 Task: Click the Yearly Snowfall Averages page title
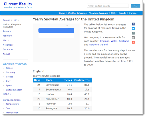point(73,19)
